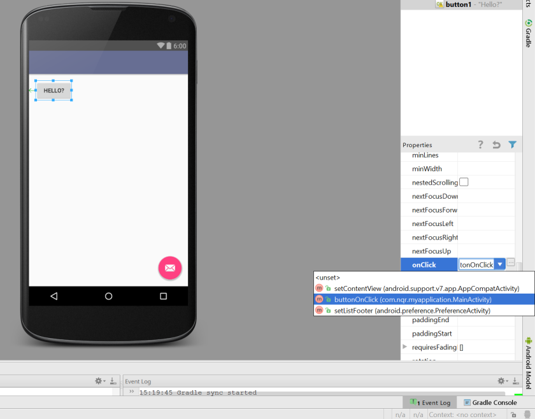Tap the Android back triangle icon
This screenshot has width=535, height=419.
[x=54, y=296]
